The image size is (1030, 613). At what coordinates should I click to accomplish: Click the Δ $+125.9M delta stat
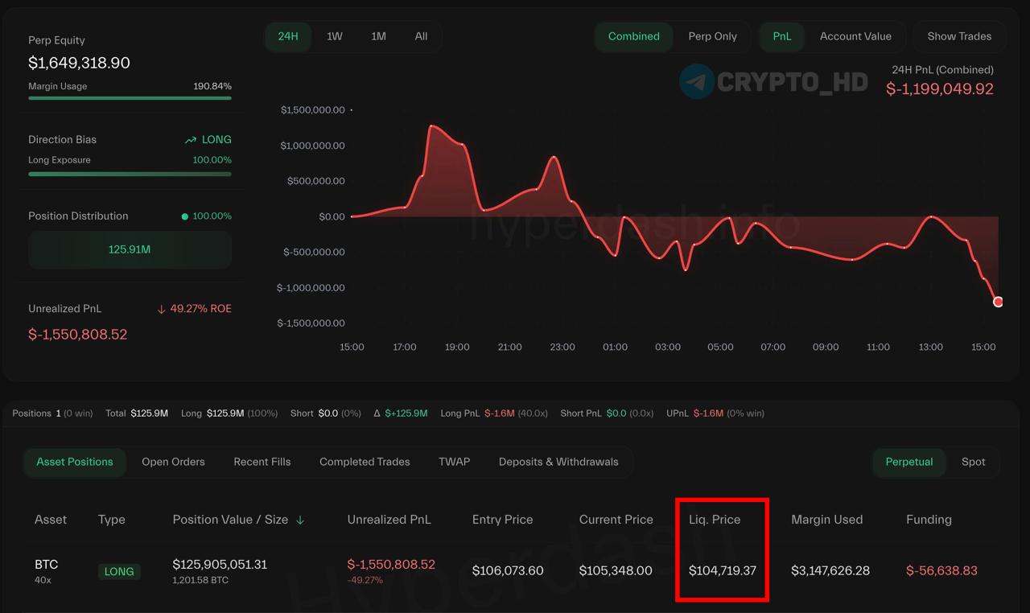[401, 413]
